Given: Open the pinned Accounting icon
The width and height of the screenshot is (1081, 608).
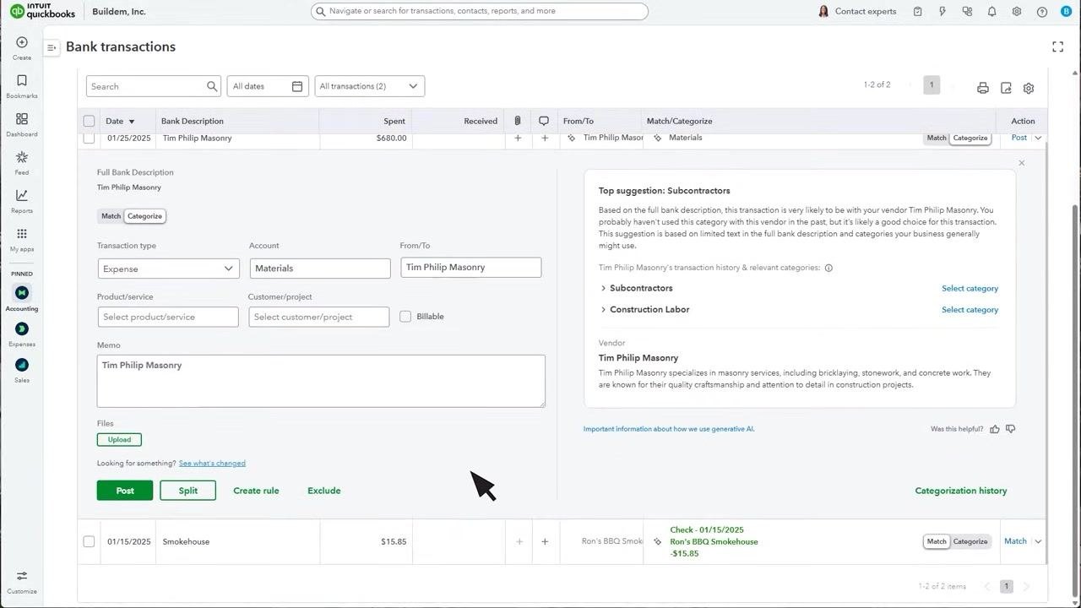Looking at the screenshot, I should tap(22, 293).
